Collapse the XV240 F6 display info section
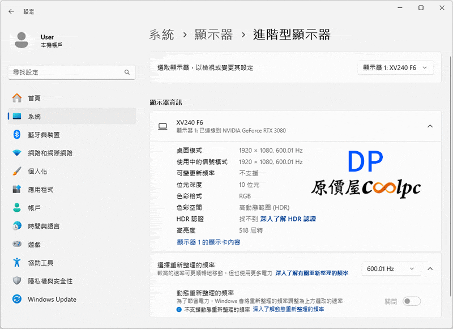This screenshot has height=329, width=453. [430, 126]
